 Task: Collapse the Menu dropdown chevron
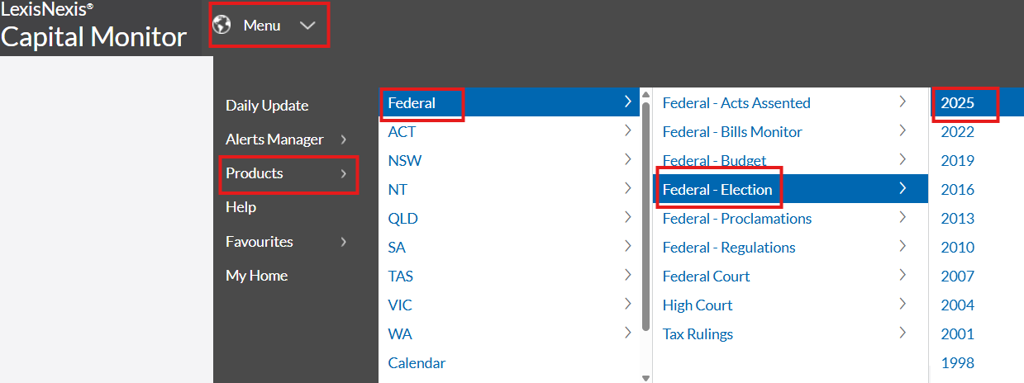click(x=307, y=26)
